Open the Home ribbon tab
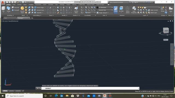 [x=8, y=5]
